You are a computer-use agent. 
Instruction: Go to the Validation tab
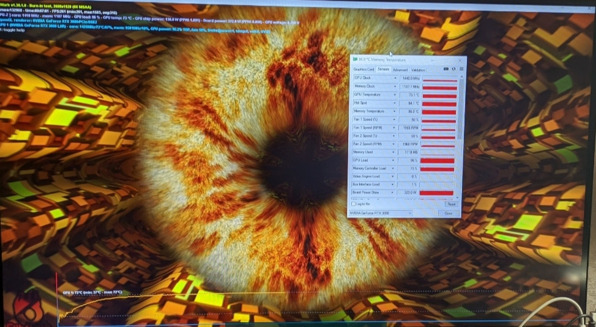tap(418, 70)
